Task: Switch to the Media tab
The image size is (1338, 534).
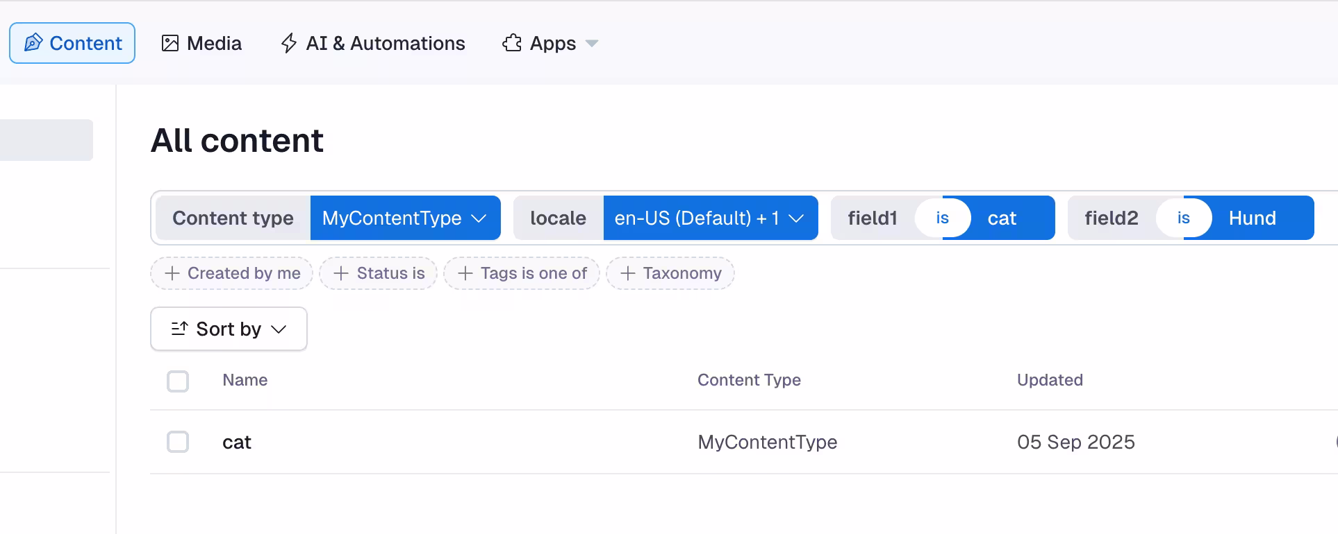Action: click(201, 43)
